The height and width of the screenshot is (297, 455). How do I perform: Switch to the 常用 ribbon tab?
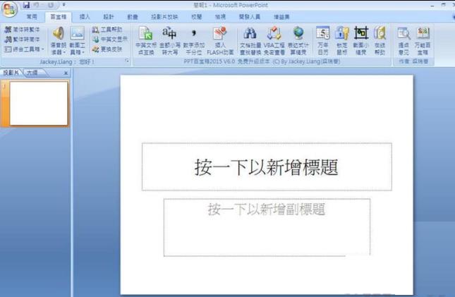[32, 17]
